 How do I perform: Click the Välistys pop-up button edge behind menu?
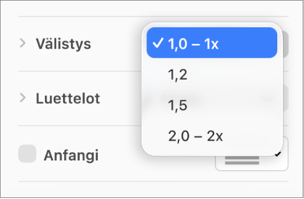(x=286, y=44)
